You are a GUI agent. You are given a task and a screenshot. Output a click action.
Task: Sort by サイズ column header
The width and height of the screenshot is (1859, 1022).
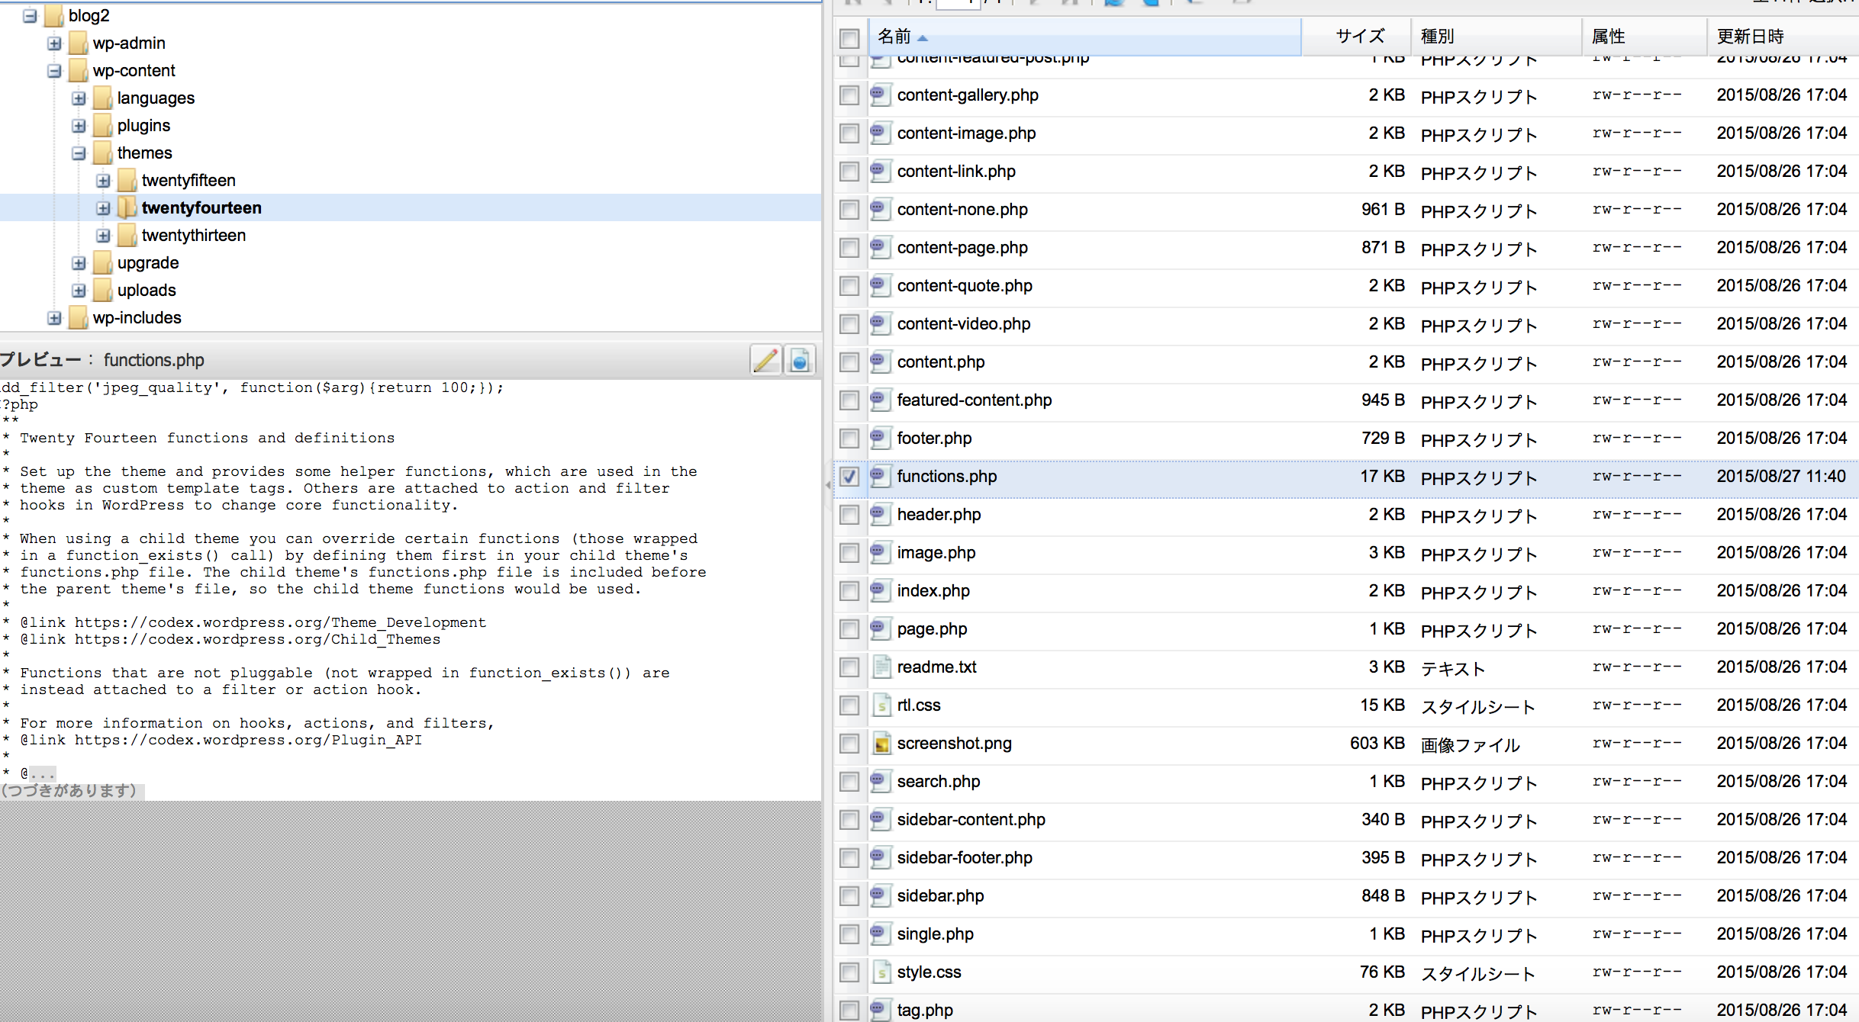click(1356, 37)
